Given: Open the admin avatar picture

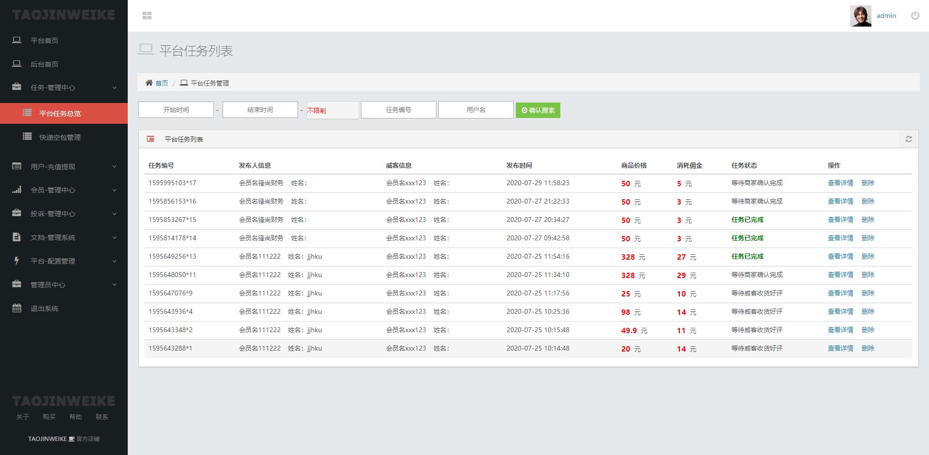Looking at the screenshot, I should point(860,16).
